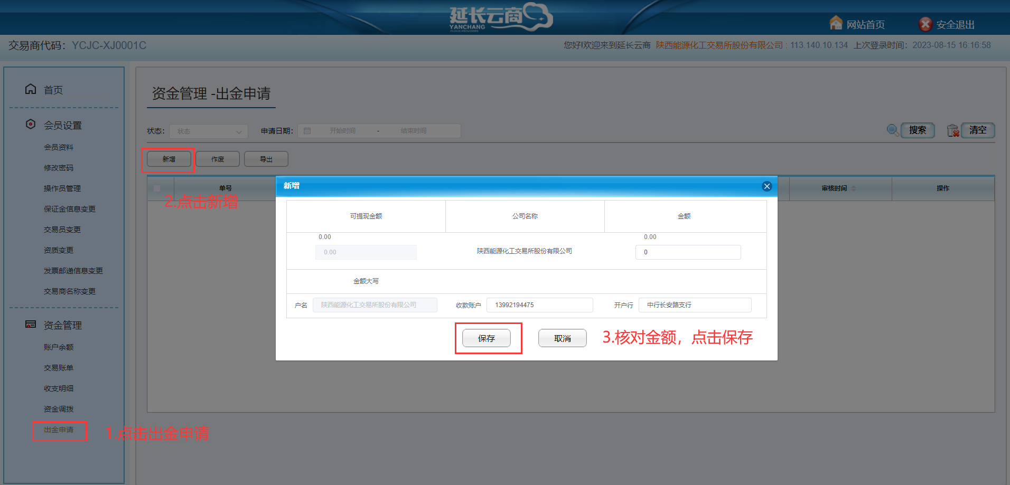Click the disabled 可提现金额 field
This screenshot has height=485, width=1010.
pos(366,252)
